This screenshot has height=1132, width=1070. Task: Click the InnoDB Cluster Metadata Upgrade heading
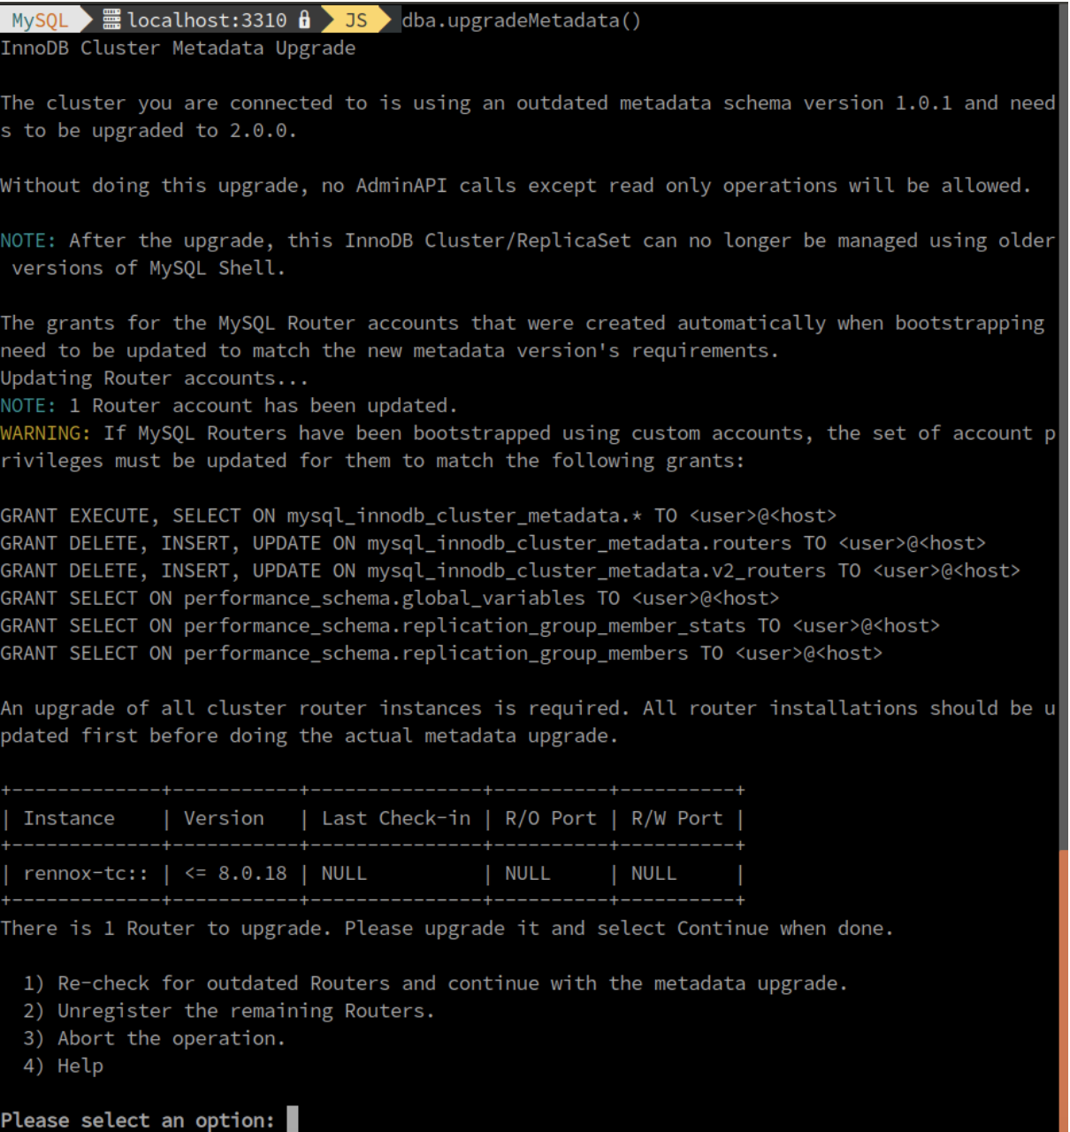[178, 49]
